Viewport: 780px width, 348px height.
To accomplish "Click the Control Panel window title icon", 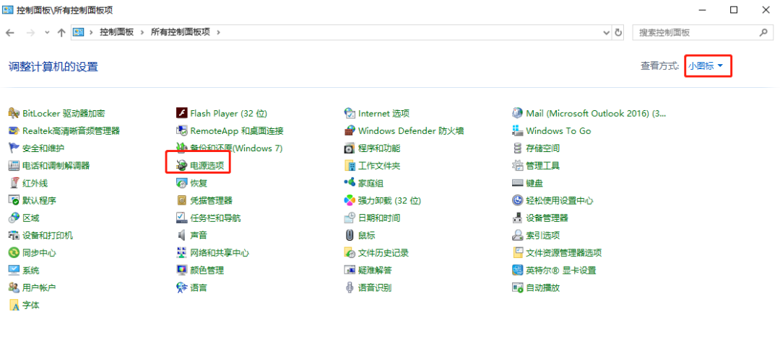I will tap(8, 9).
